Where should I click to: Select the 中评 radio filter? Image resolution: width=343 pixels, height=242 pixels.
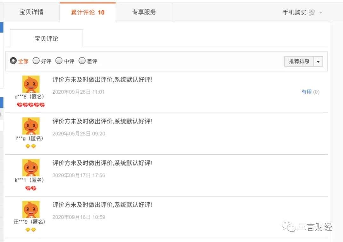pos(59,60)
